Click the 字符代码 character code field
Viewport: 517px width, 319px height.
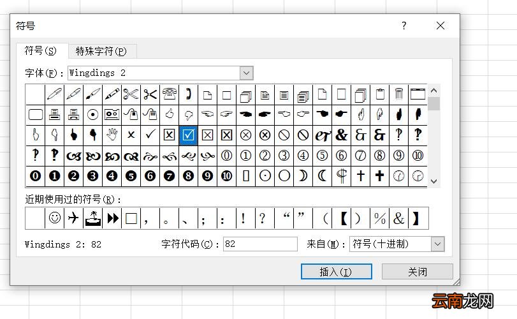pos(260,244)
